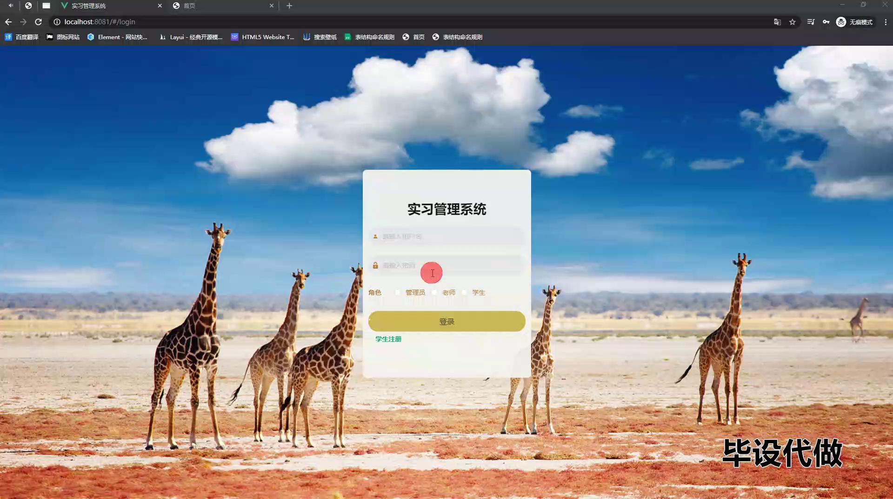Select the 学生 role radio button
The height and width of the screenshot is (499, 893).
tap(464, 292)
